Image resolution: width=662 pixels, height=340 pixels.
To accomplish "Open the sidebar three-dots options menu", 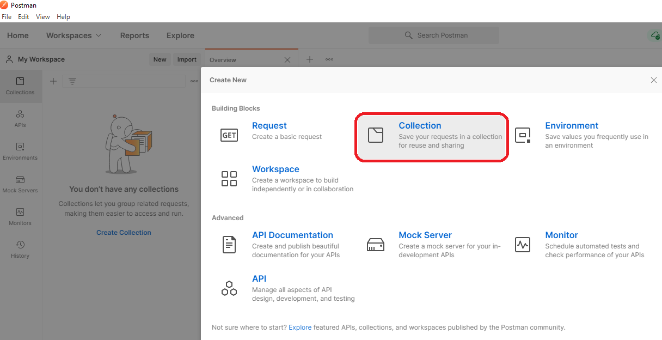I will 194,81.
